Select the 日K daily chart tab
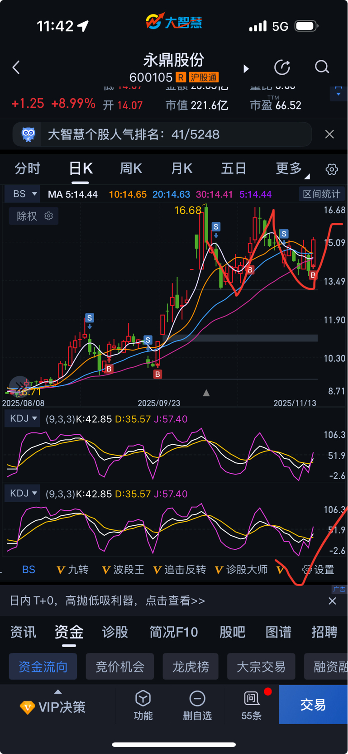This screenshot has width=348, height=754. point(81,169)
